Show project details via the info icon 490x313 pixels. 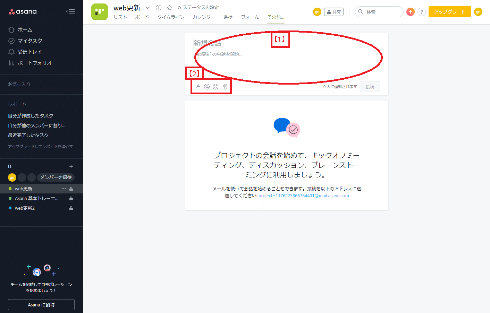pyautogui.click(x=159, y=8)
